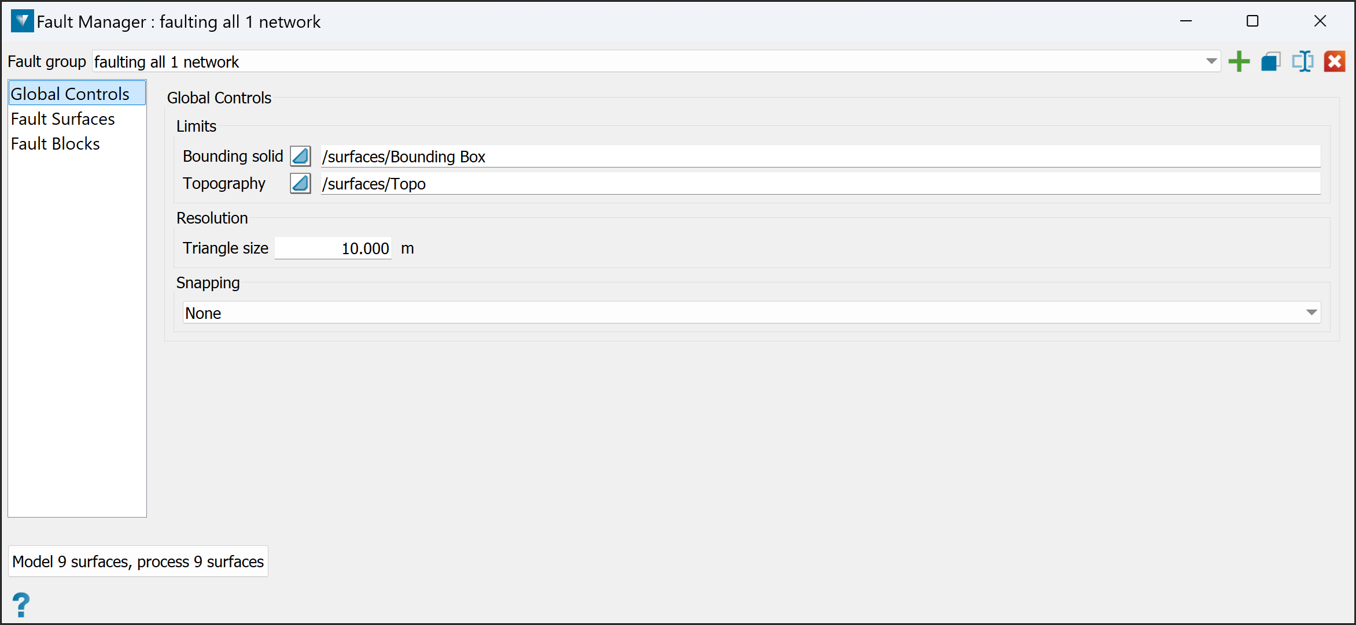
Task: Focus the Triangle size value field
Action: [333, 248]
